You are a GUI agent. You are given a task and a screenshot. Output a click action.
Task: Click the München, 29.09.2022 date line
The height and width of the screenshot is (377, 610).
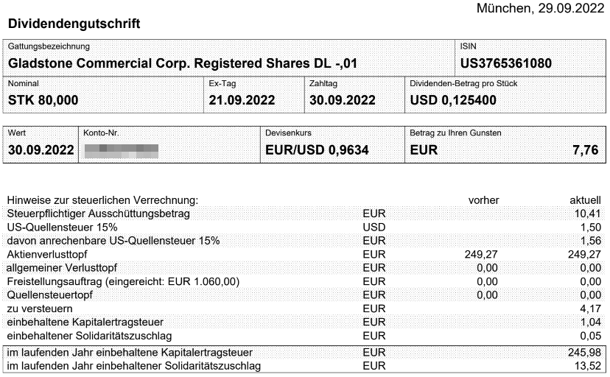540,9
